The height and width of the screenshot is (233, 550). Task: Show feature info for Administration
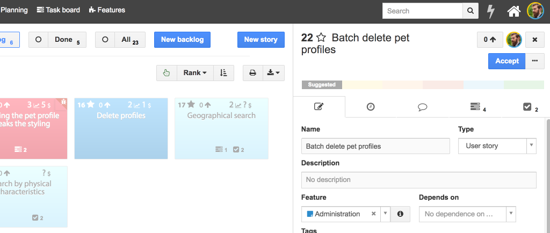tap(400, 214)
